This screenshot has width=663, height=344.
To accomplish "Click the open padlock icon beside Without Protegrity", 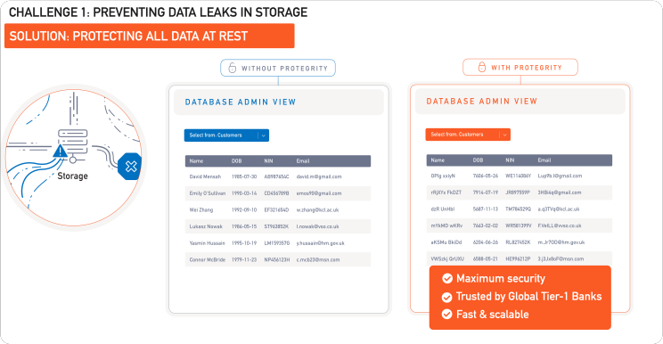I will click(x=232, y=68).
